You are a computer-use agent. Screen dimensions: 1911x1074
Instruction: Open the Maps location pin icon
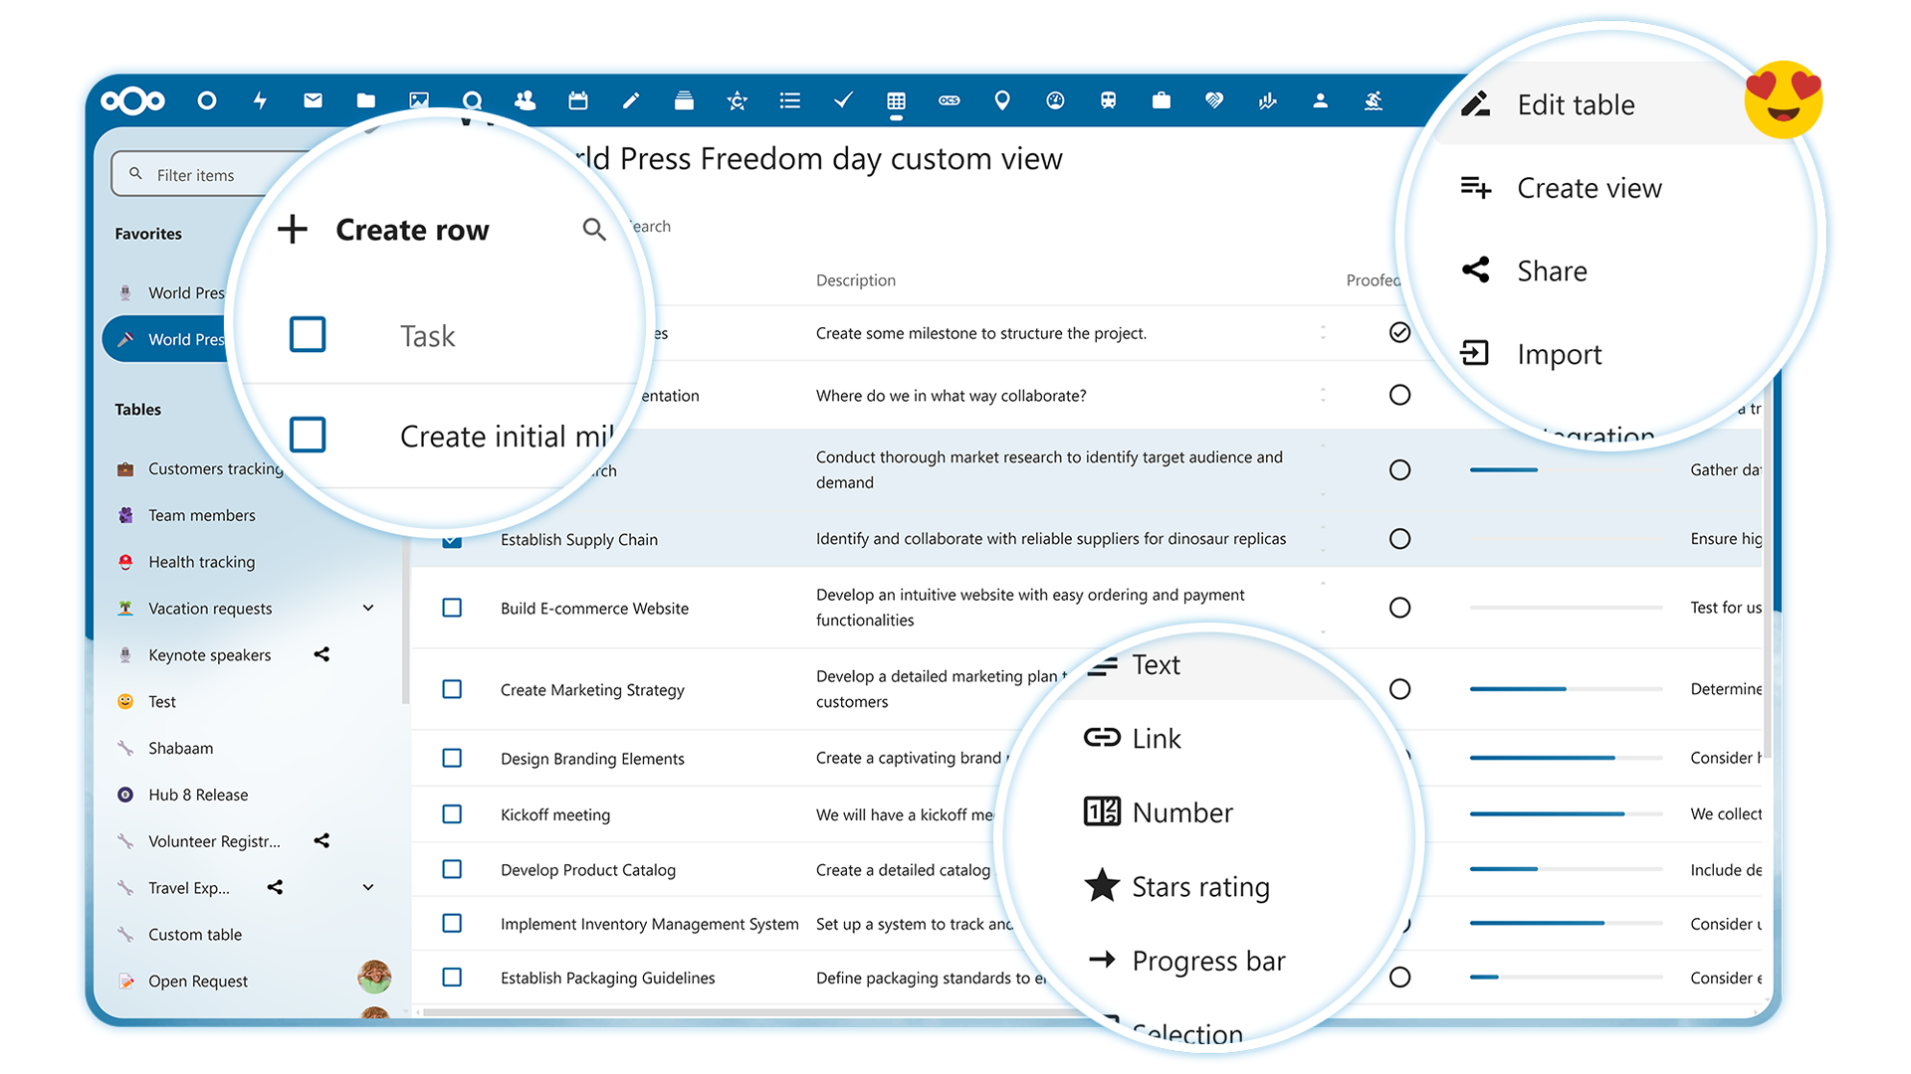pos(1002,100)
